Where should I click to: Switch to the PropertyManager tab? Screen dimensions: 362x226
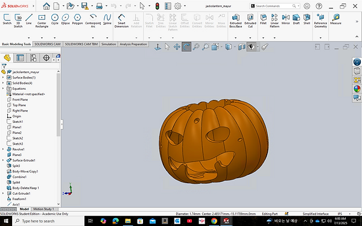coord(20,58)
